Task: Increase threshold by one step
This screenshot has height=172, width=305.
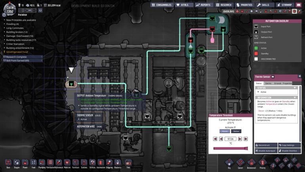Action: (x=240, y=139)
